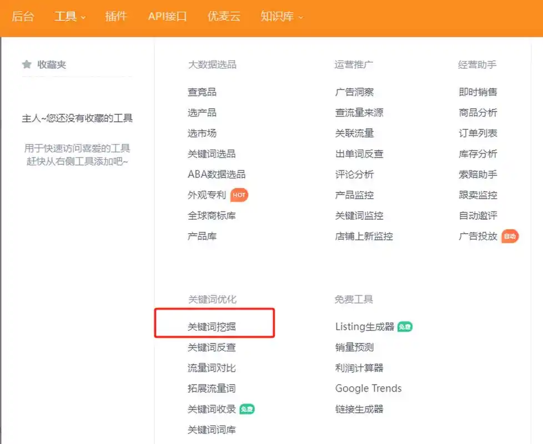Select the 广告洞察 tool
The height and width of the screenshot is (444, 543).
tap(355, 92)
